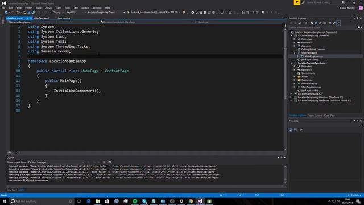The height and width of the screenshot is (205, 364).
Task: Expand the LocationSampleApp.Windows (Windows 8.1) project
Action: pyautogui.click(x=291, y=97)
